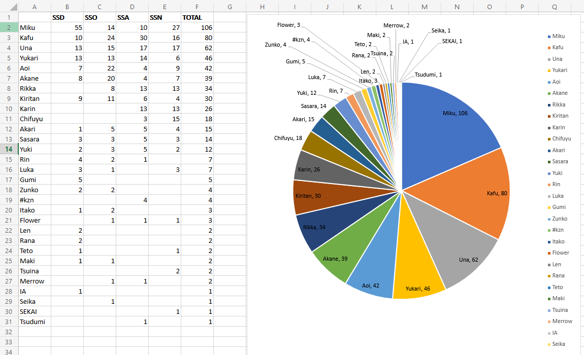Click row header 31
Screen dimensions: 584x355
(x=9, y=322)
